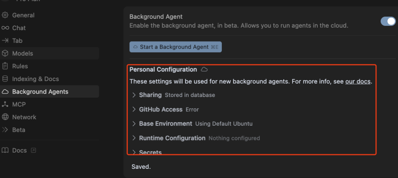Viewport: 398px width, 178px height.
Task: Open external Docs from sidebar
Action: 20,150
